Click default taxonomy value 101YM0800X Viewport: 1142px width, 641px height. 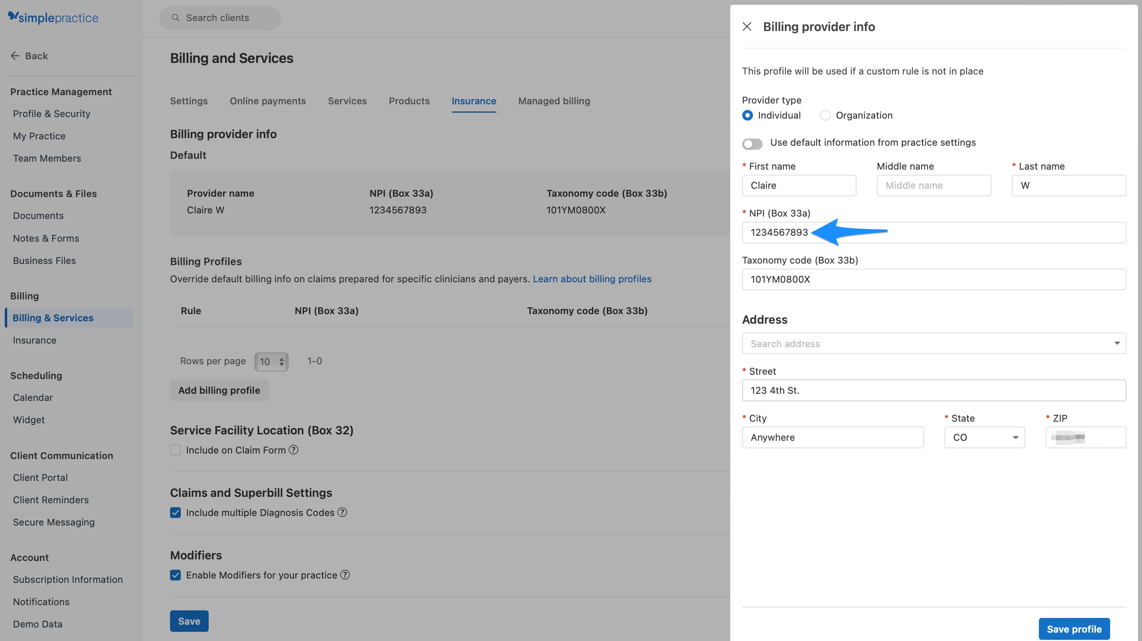[576, 210]
